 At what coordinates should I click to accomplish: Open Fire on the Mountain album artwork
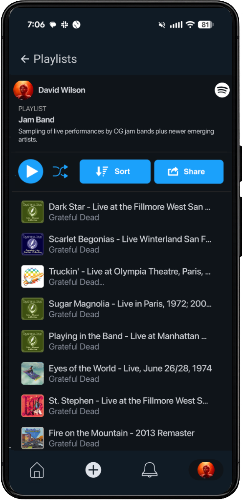pyautogui.click(x=33, y=438)
